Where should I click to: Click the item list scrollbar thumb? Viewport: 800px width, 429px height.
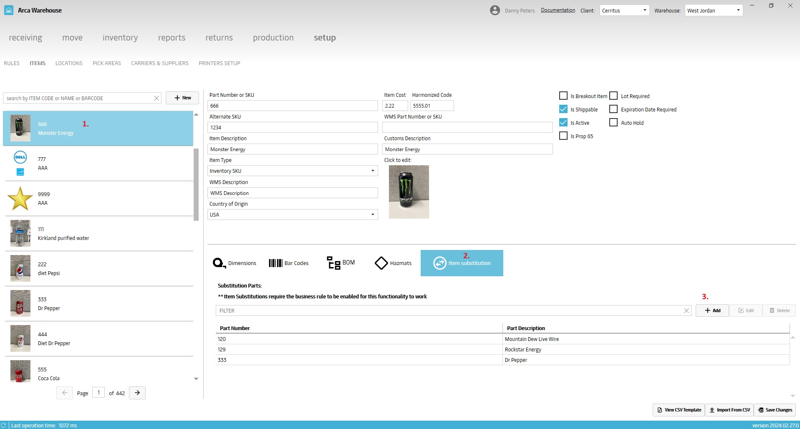(196, 184)
